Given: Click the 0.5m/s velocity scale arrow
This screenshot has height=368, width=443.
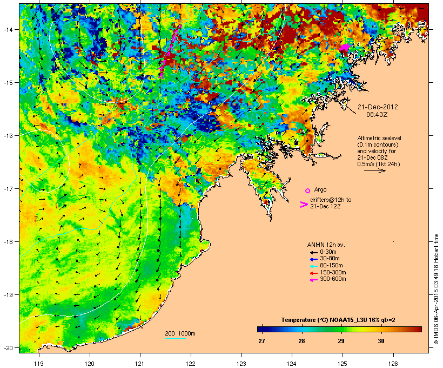Looking at the screenshot, I should (x=375, y=170).
